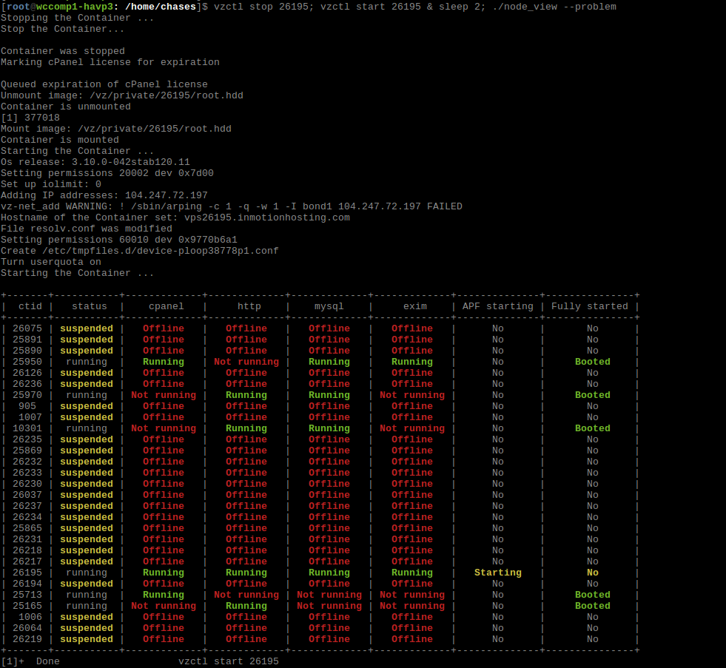Click the "APF starting" column header
726x668 pixels.
tap(497, 306)
